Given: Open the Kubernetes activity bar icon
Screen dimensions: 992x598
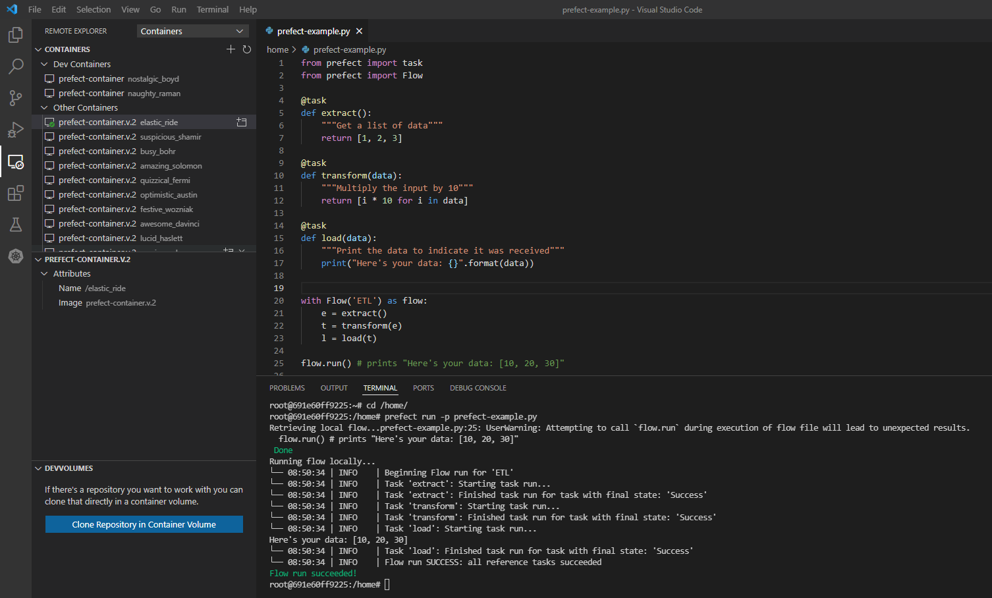Looking at the screenshot, I should (16, 256).
